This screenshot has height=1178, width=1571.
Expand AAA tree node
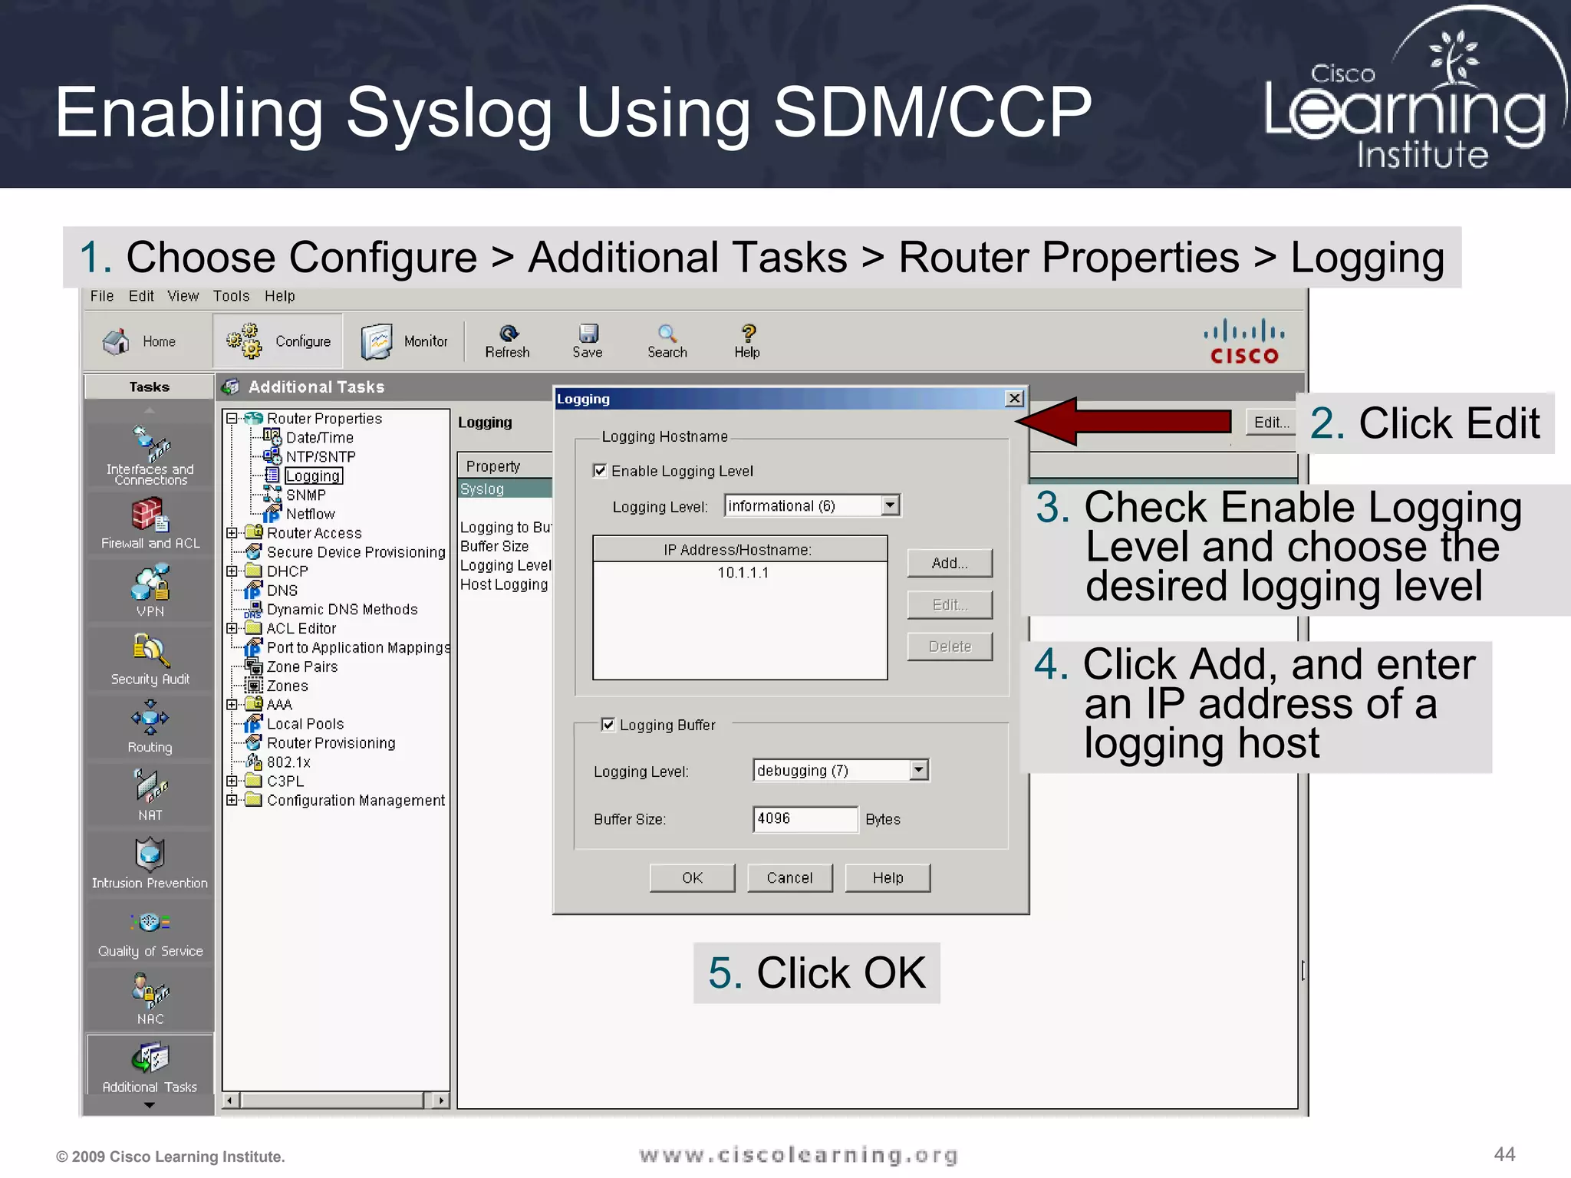point(232,704)
